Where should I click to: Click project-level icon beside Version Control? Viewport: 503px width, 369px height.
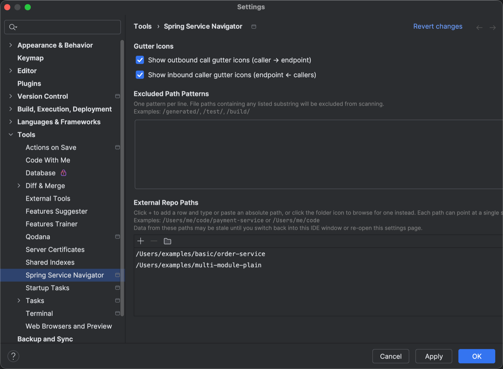[117, 96]
